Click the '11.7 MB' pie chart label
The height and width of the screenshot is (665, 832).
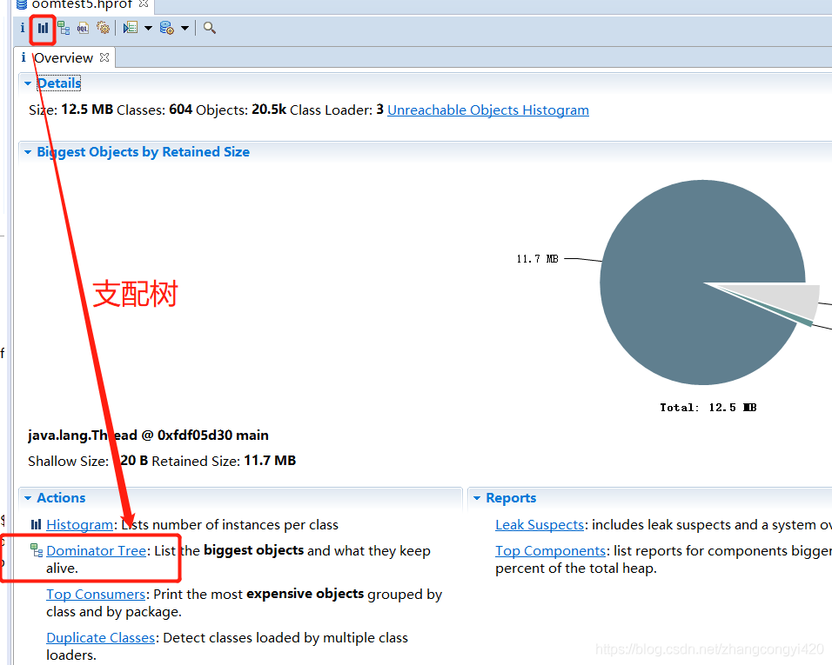[537, 258]
